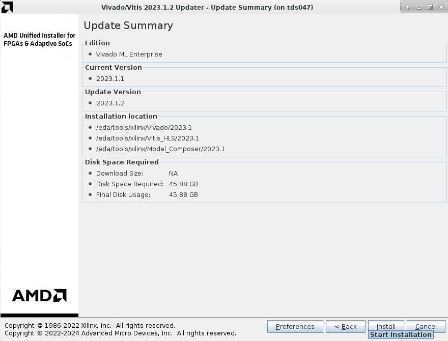Click the AMD window menu icon in title bar
448x341 pixels.
pyautogui.click(x=7, y=7)
